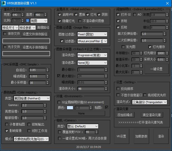Click the 宽度 width input field
This screenshot has width=172, height=151.
pyautogui.click(x=17, y=15)
